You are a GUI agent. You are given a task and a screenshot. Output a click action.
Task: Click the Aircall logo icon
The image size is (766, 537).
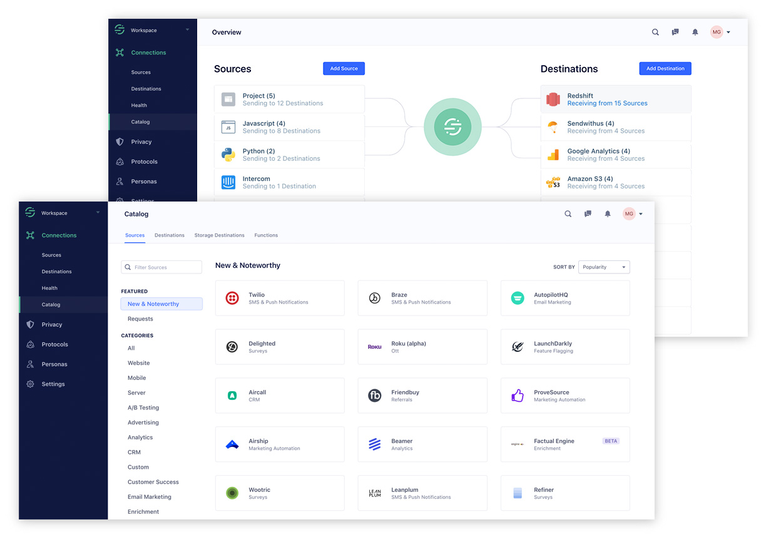click(x=232, y=396)
